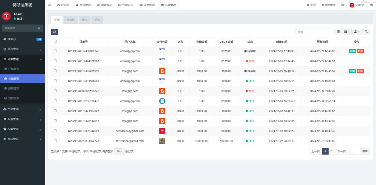Select checkbox for order R2024120917463835745
376x185 pixels.
click(55, 51)
